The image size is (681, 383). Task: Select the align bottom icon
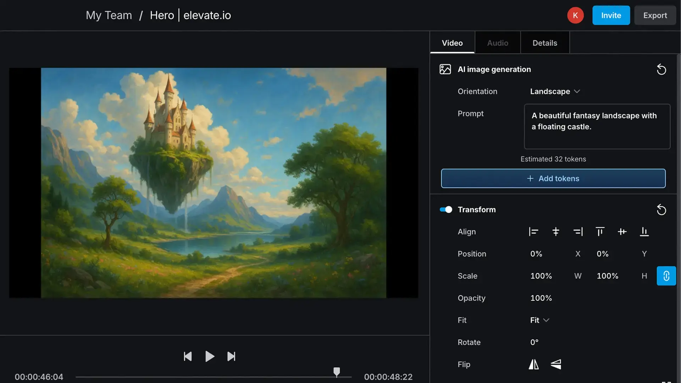[644, 232]
